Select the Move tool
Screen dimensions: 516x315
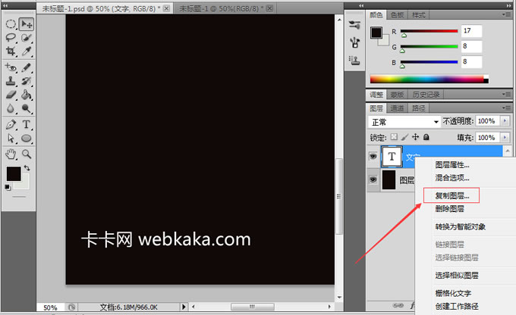point(27,24)
